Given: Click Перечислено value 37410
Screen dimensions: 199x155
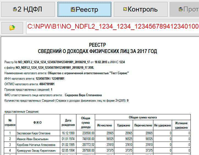Looking at the screenshot, I should pyautogui.click(x=149, y=145).
